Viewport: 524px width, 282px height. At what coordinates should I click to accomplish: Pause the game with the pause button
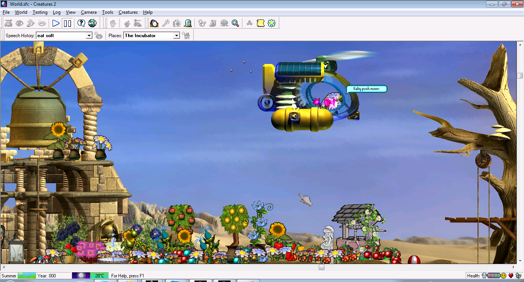[x=68, y=23]
